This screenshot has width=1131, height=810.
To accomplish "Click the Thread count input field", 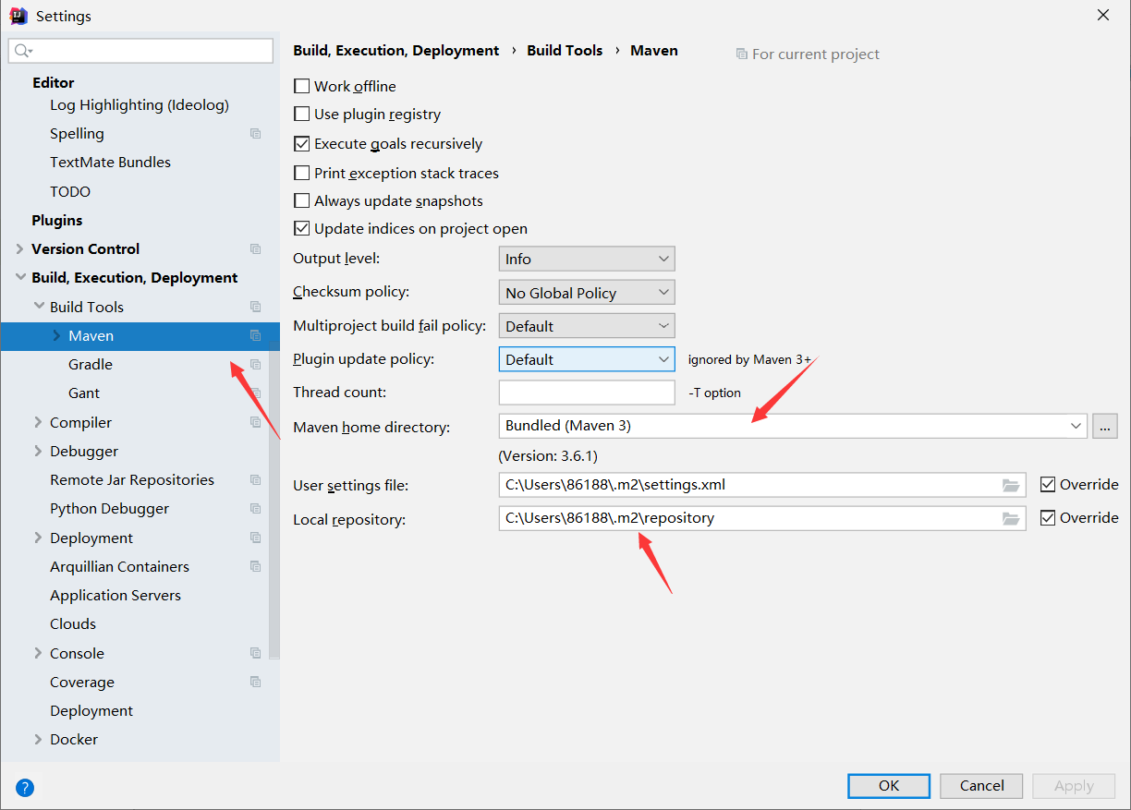I will coord(587,393).
